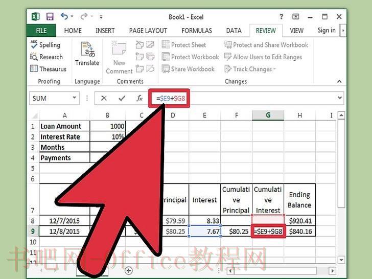The height and width of the screenshot is (279, 372).
Task: Select row 9 header
Action: (33, 231)
